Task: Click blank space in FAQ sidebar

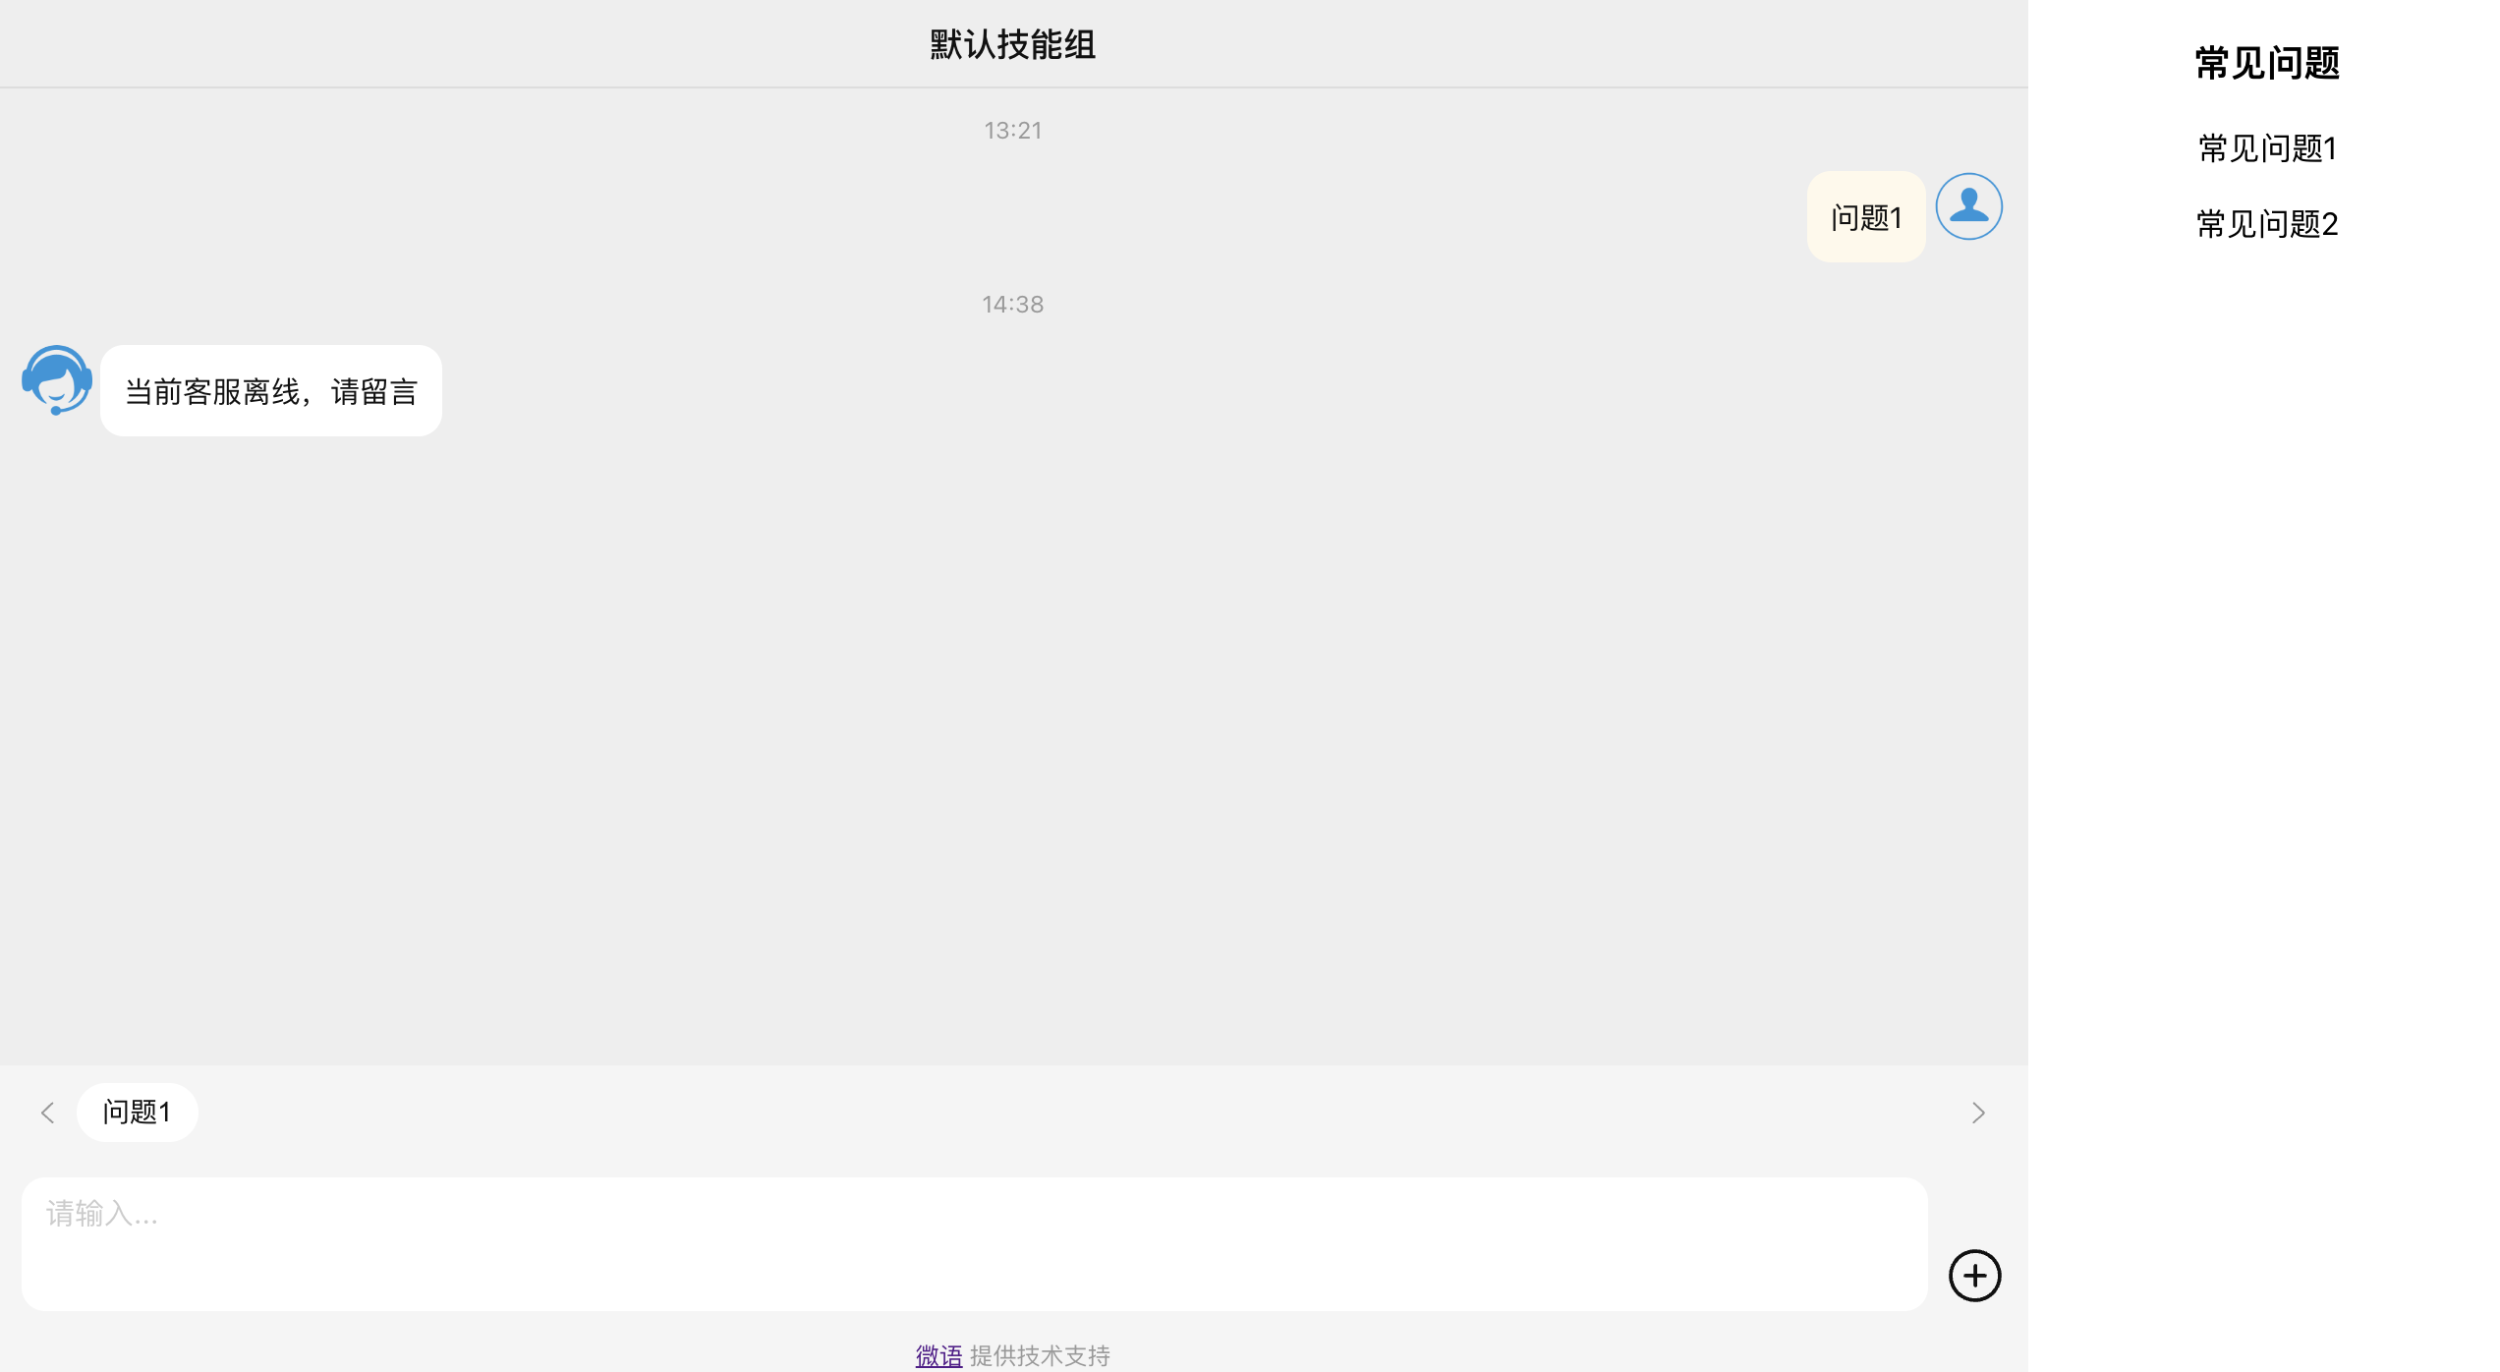Action: tap(2265, 786)
